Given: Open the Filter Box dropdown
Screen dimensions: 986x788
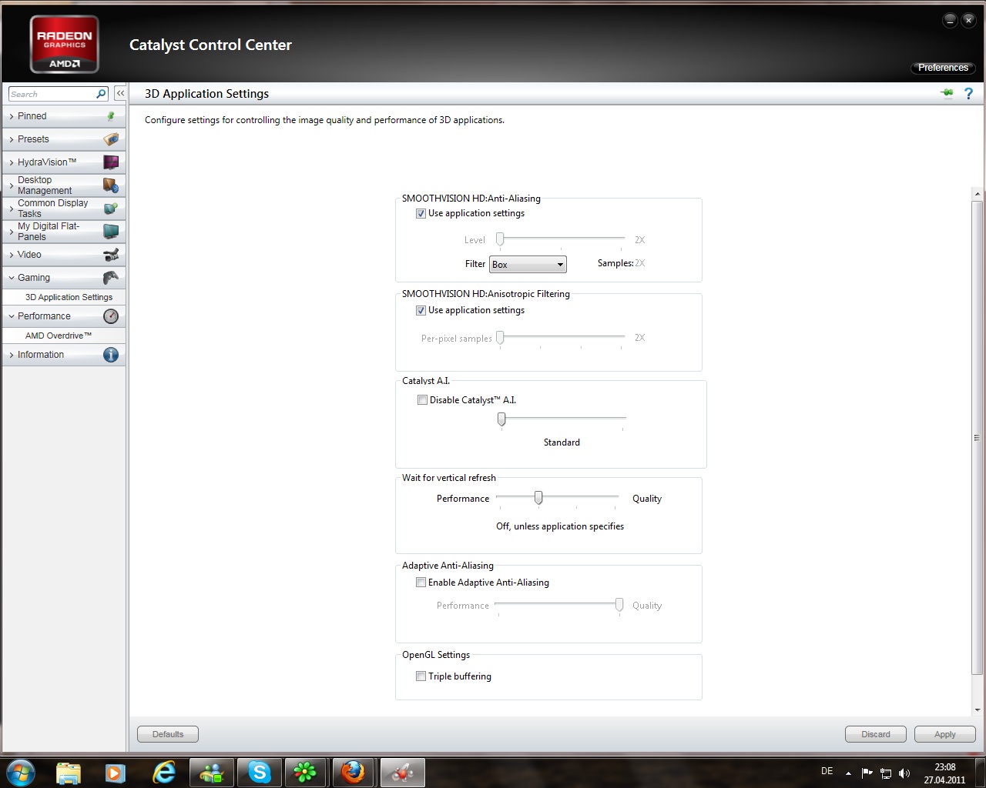Looking at the screenshot, I should (x=528, y=265).
